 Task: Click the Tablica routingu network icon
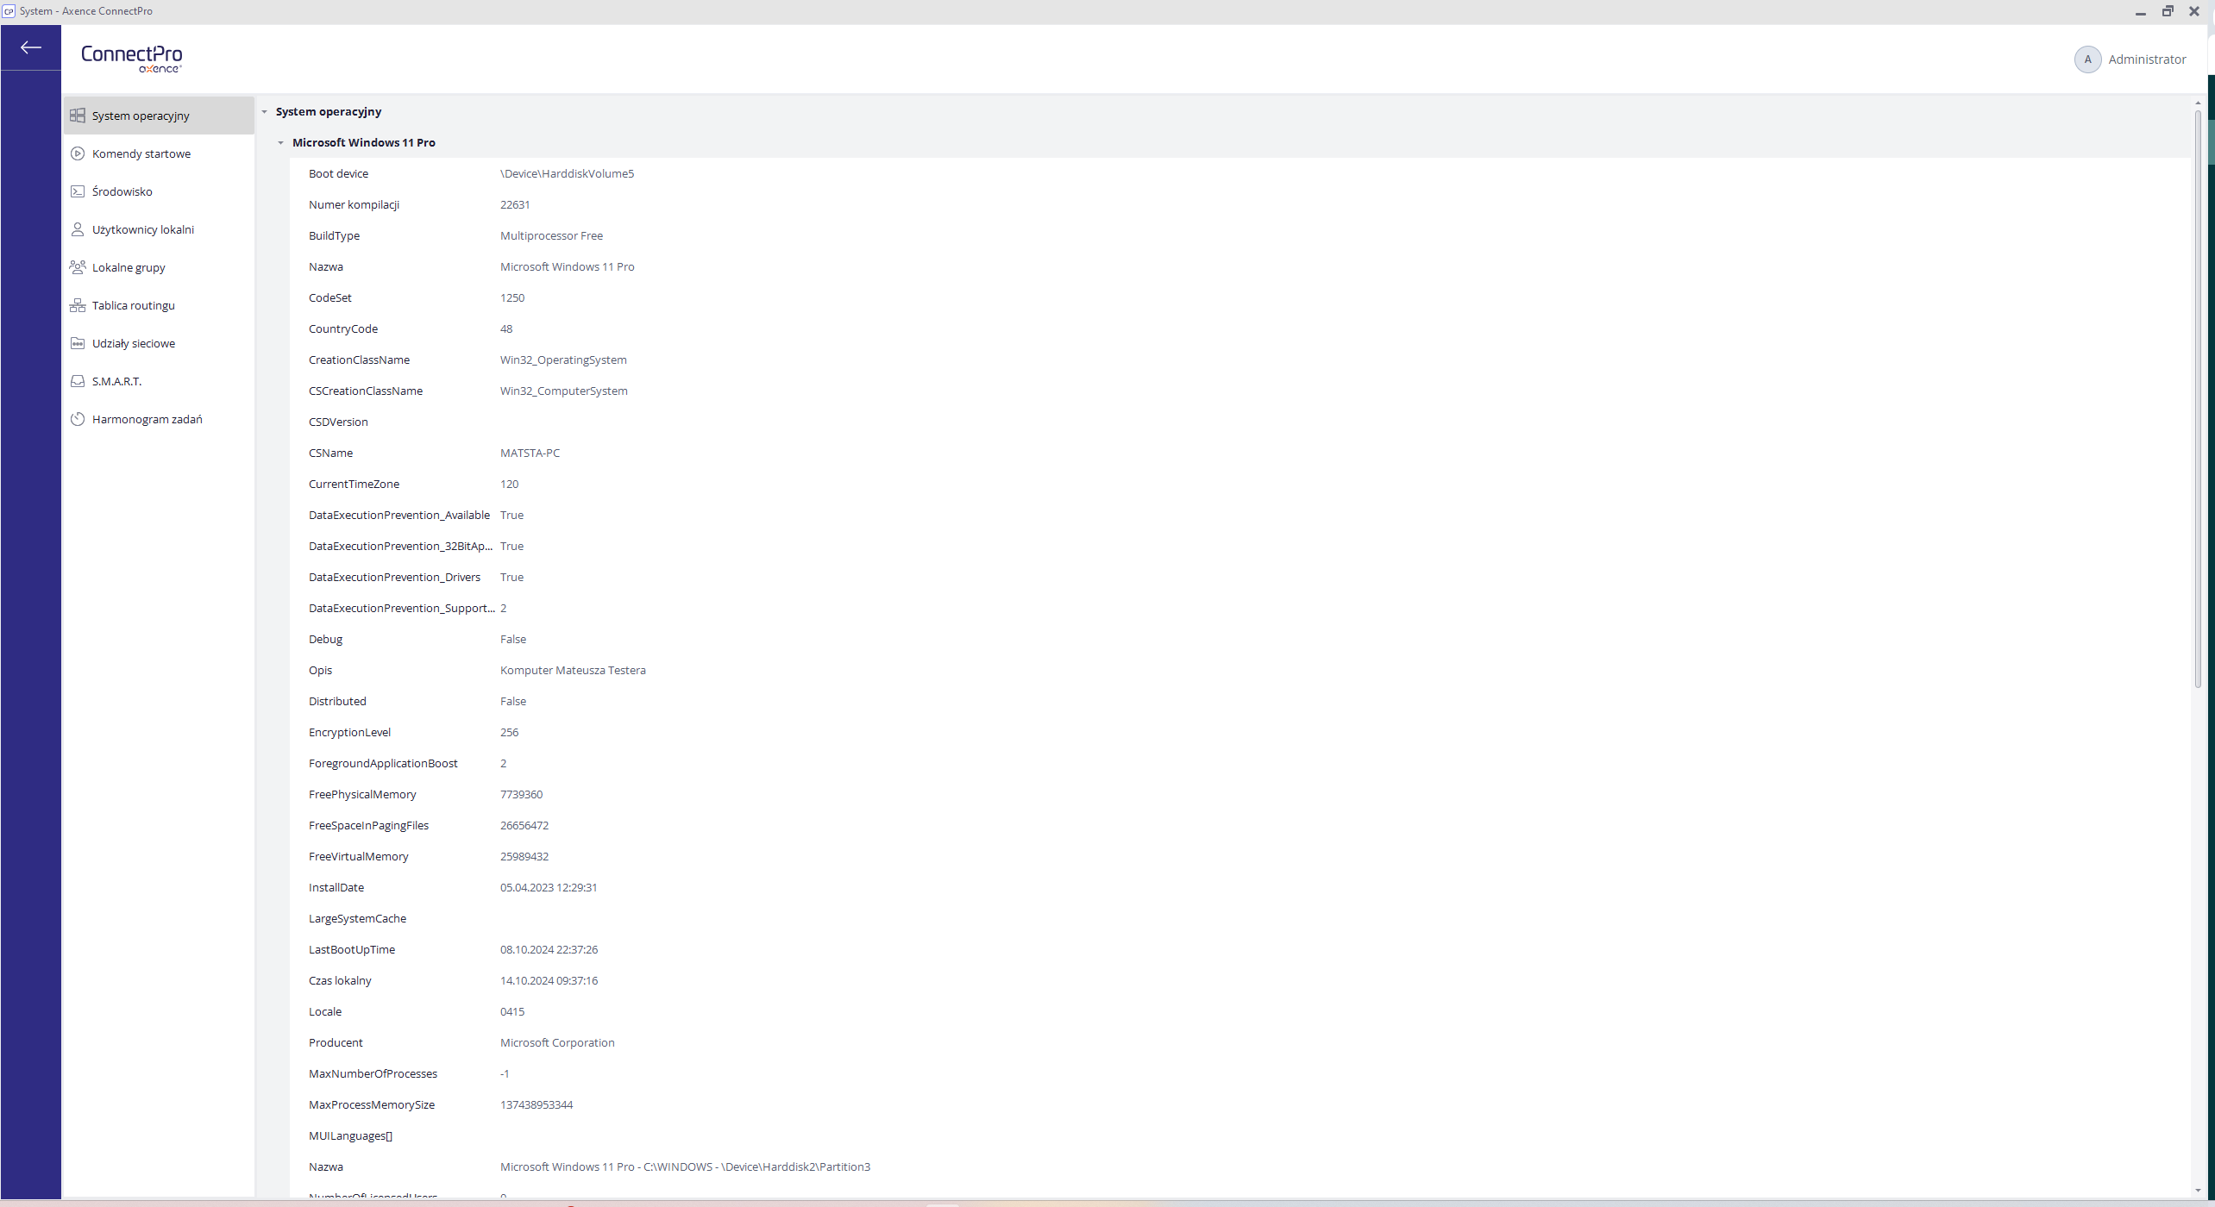click(78, 305)
